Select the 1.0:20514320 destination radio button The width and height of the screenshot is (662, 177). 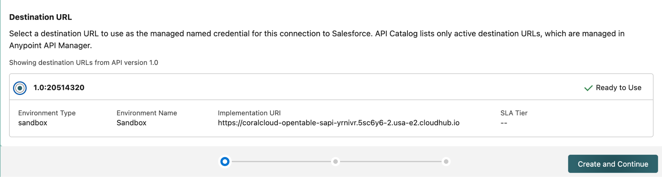tap(20, 88)
